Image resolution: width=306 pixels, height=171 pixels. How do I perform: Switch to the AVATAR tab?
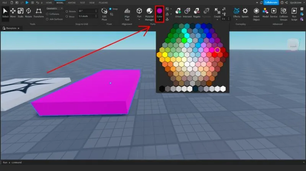pyautogui.click(x=72, y=3)
